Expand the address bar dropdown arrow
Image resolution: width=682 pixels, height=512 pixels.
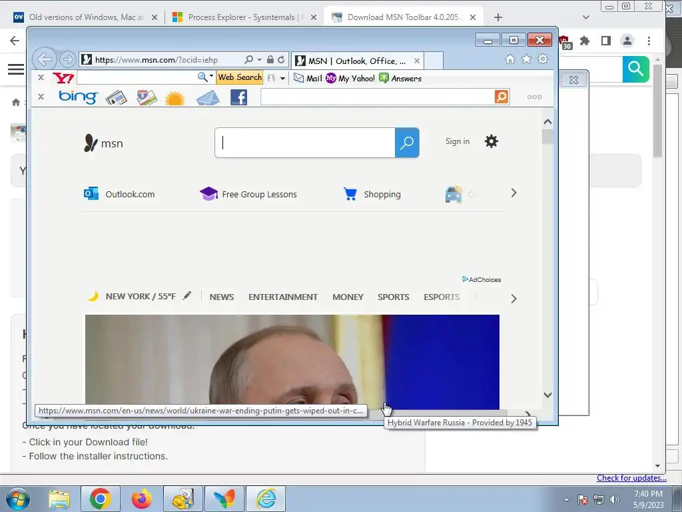pos(259,59)
